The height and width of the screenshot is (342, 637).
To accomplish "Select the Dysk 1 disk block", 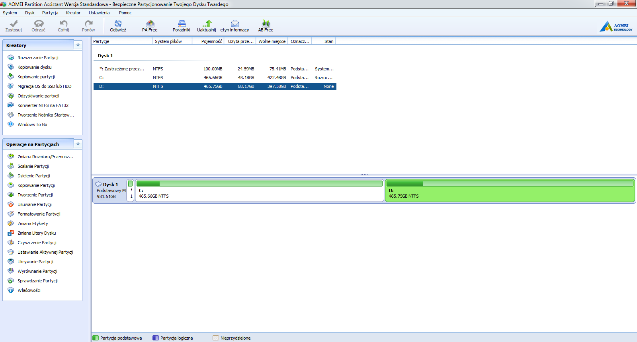I will coord(110,190).
